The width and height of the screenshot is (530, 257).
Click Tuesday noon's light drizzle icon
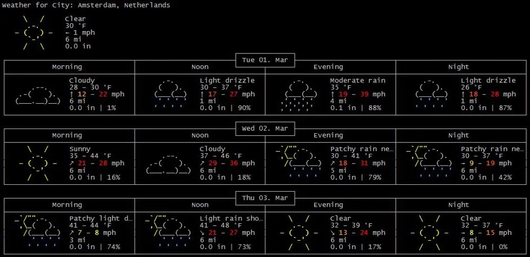point(171,94)
